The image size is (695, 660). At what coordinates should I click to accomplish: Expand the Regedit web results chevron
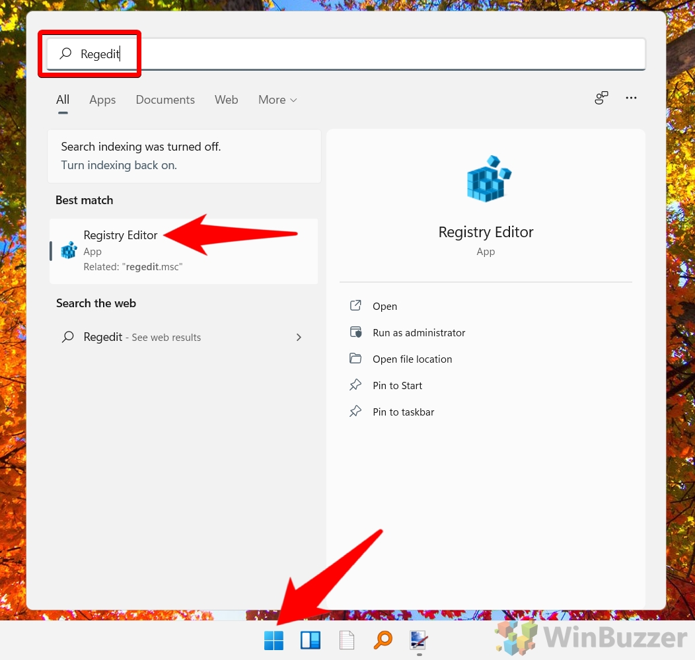coord(299,338)
